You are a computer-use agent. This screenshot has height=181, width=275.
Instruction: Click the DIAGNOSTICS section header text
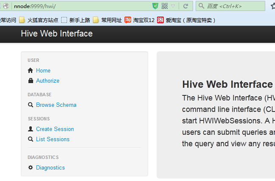coord(43,157)
